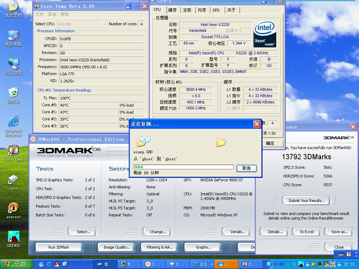Screen dimensions: 359x269
Task: Open the cpuz desktop shortcut
Action: click(13, 182)
